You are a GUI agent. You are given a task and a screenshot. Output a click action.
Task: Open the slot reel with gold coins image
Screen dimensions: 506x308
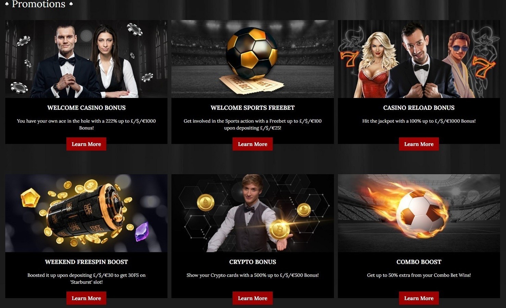[86, 213]
